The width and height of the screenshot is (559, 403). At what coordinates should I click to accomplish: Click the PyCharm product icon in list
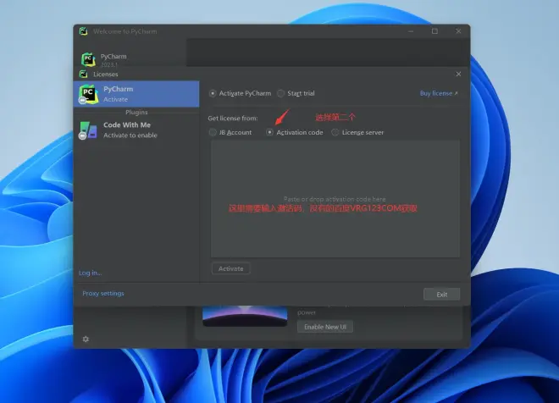click(88, 94)
